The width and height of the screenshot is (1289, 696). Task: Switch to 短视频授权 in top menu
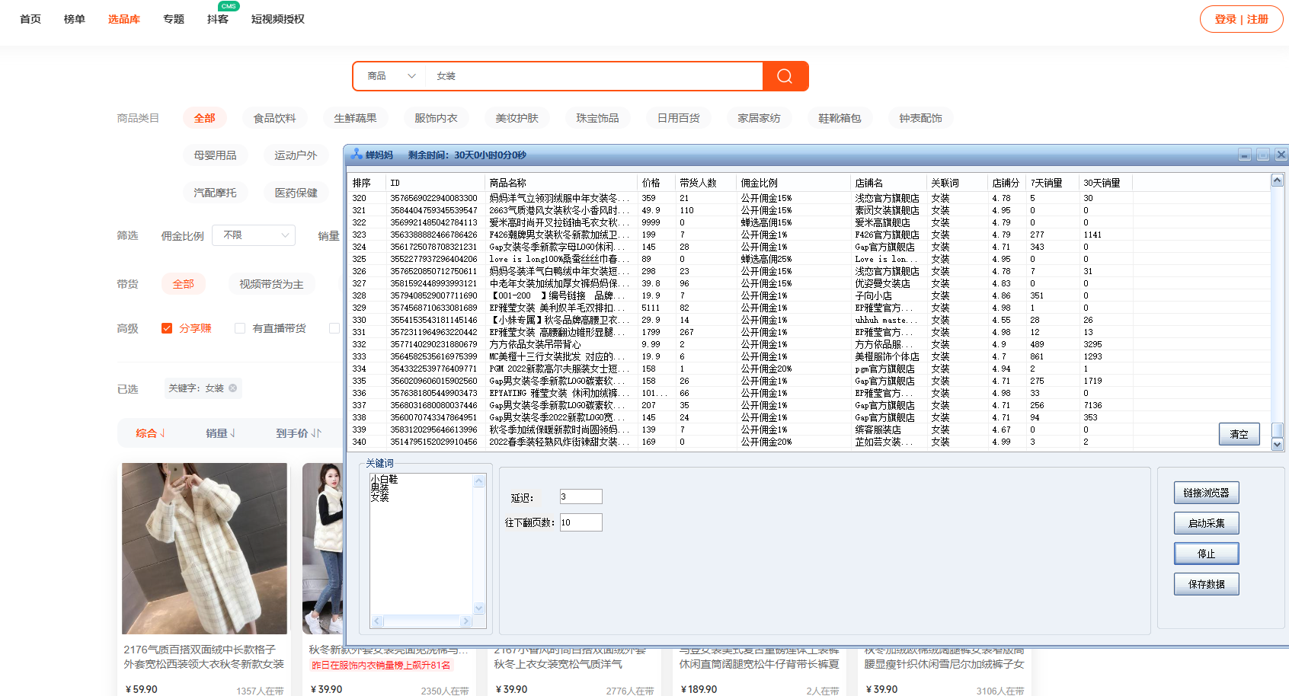[277, 19]
